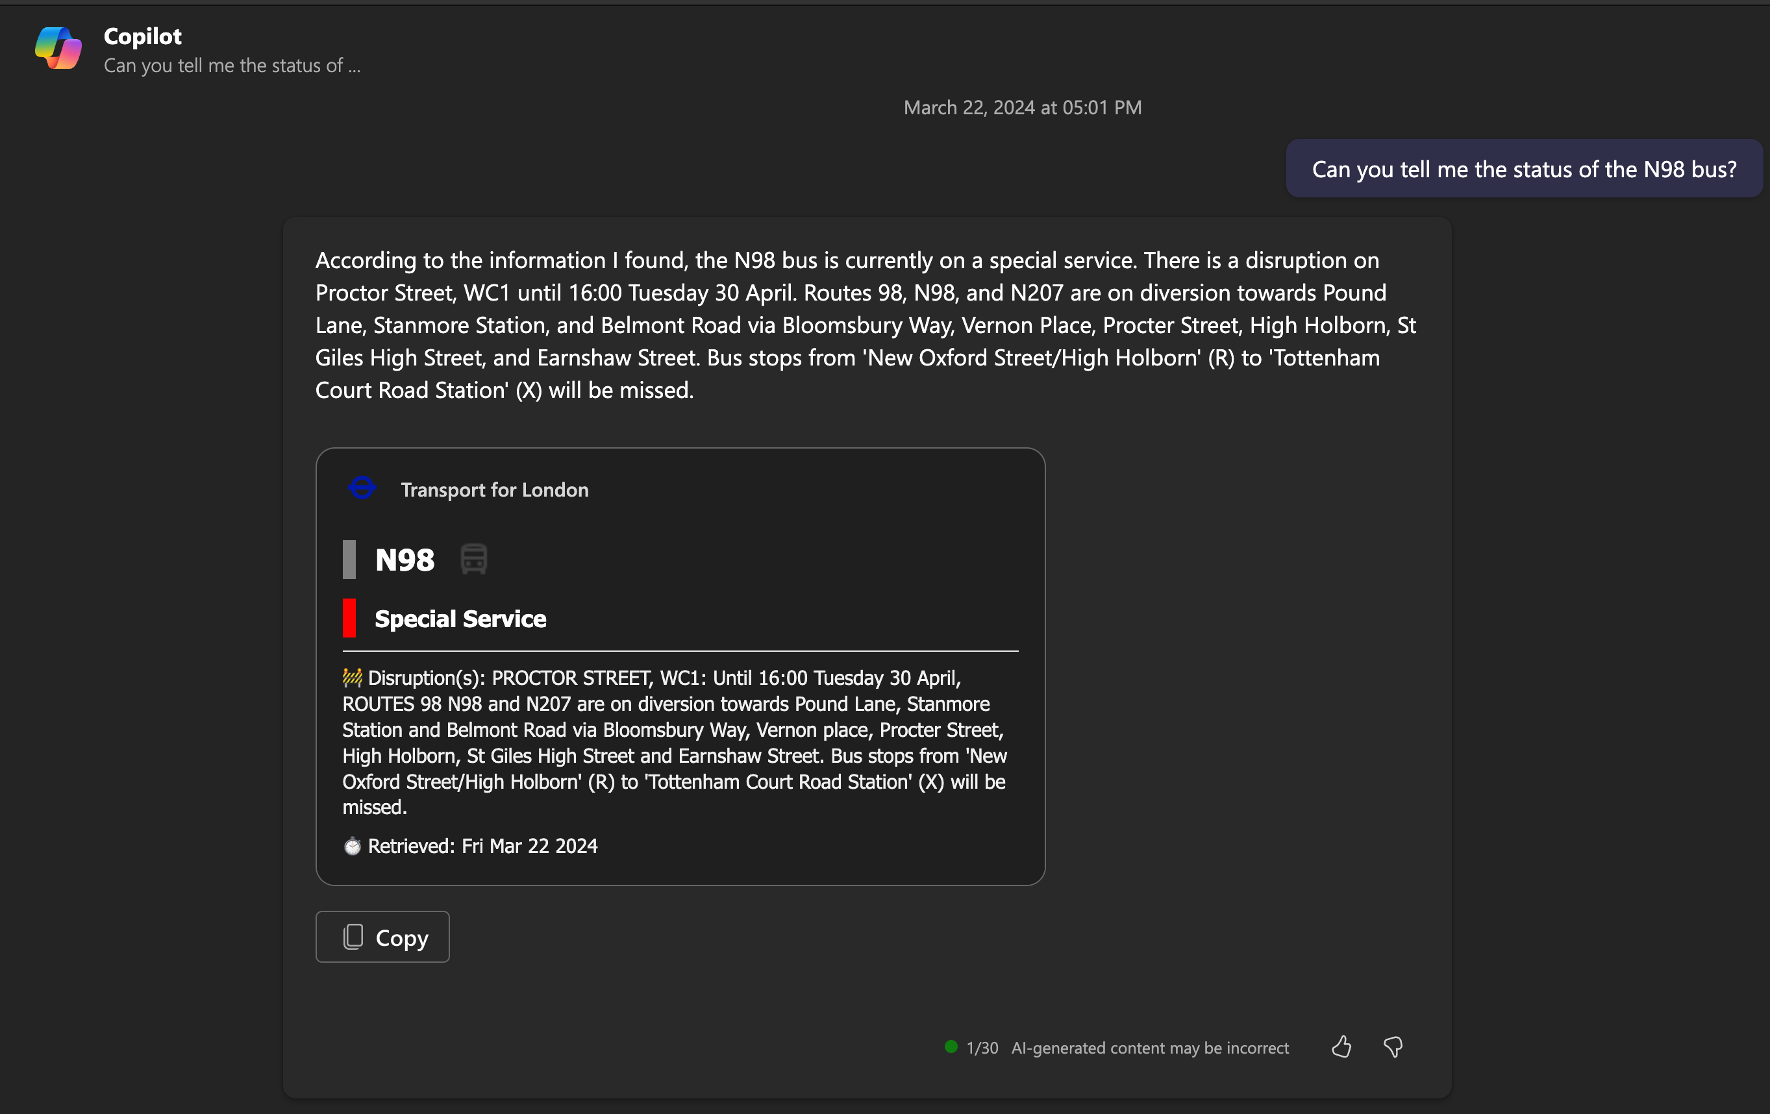Click 'AI-generated content may be incorrect' notice

coord(1150,1048)
